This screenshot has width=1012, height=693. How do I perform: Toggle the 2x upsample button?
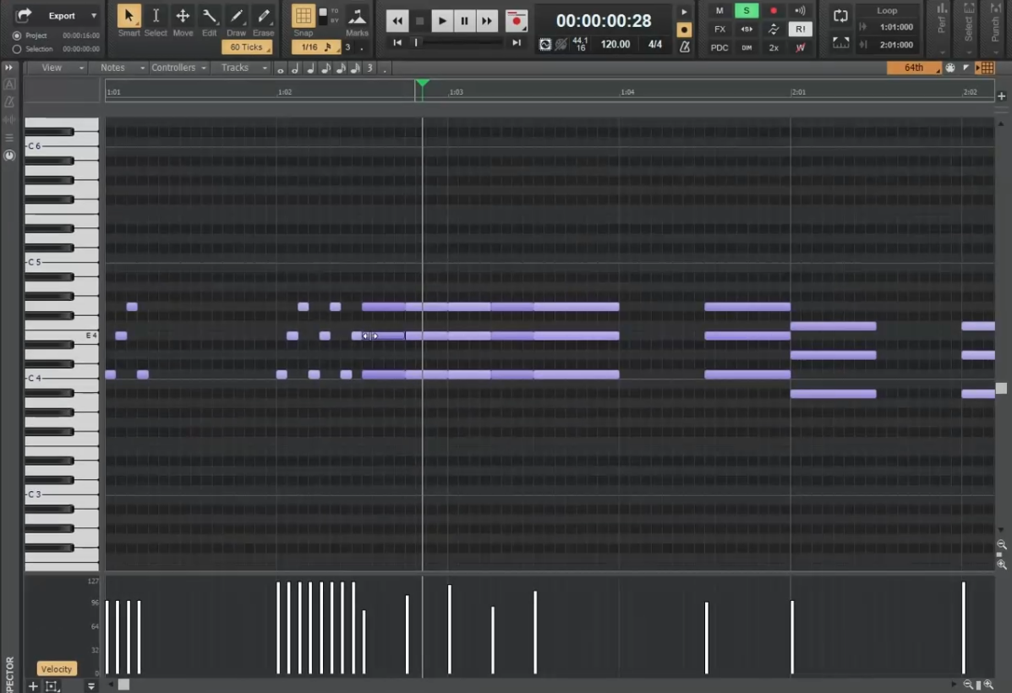[x=774, y=47]
